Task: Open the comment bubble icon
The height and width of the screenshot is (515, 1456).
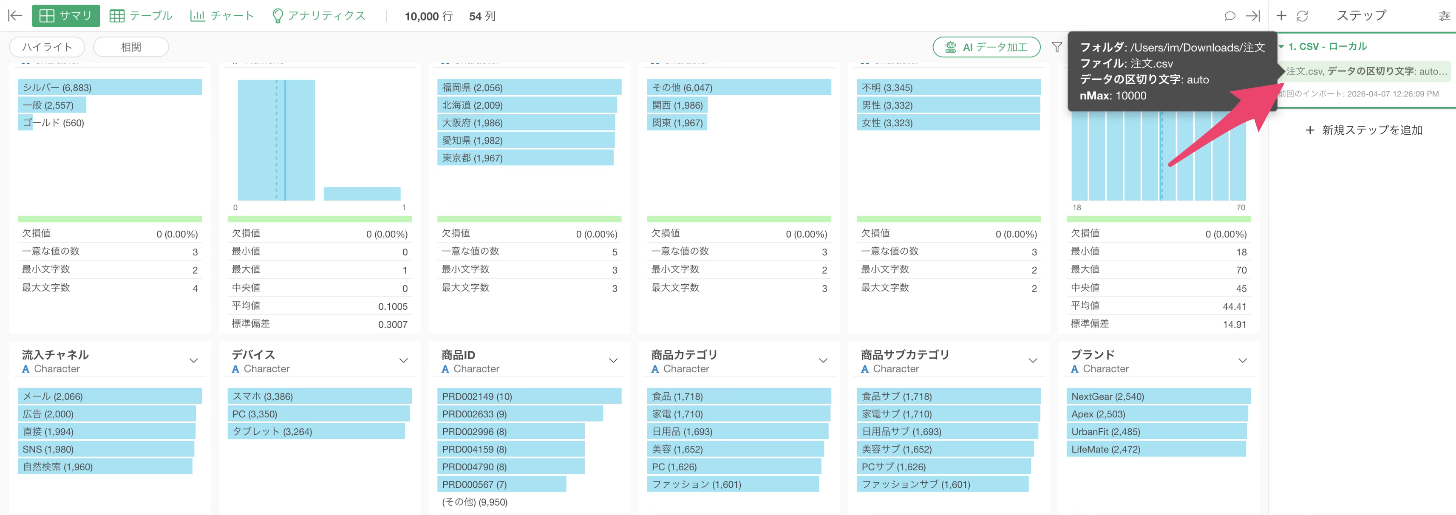Action: pos(1229,16)
